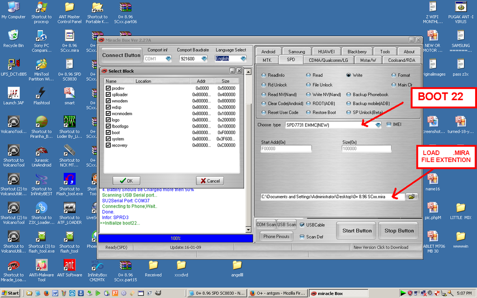
Task: Click the Start Button
Action: (356, 231)
